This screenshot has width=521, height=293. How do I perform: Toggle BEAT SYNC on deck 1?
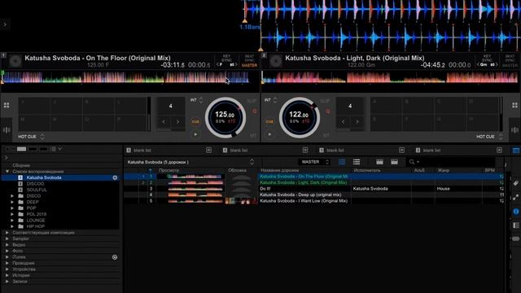250,58
